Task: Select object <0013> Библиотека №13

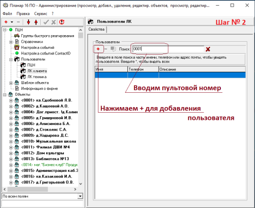Action: point(45,159)
